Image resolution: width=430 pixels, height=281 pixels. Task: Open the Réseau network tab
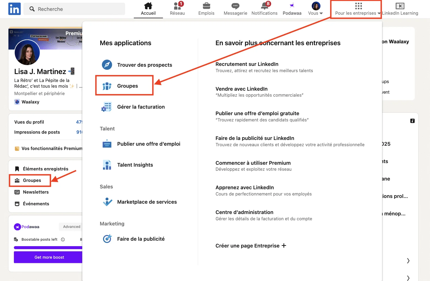coord(177,9)
